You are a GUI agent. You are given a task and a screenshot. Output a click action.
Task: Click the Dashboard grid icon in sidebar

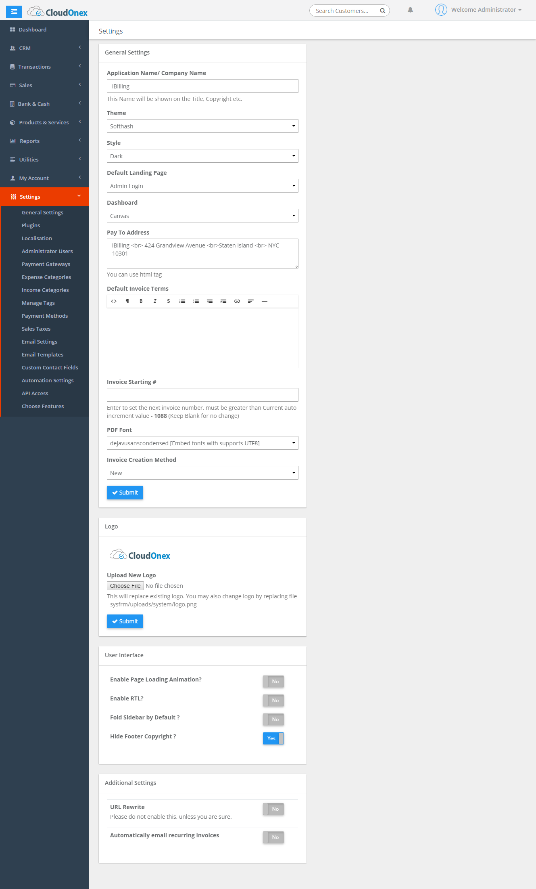(13, 29)
